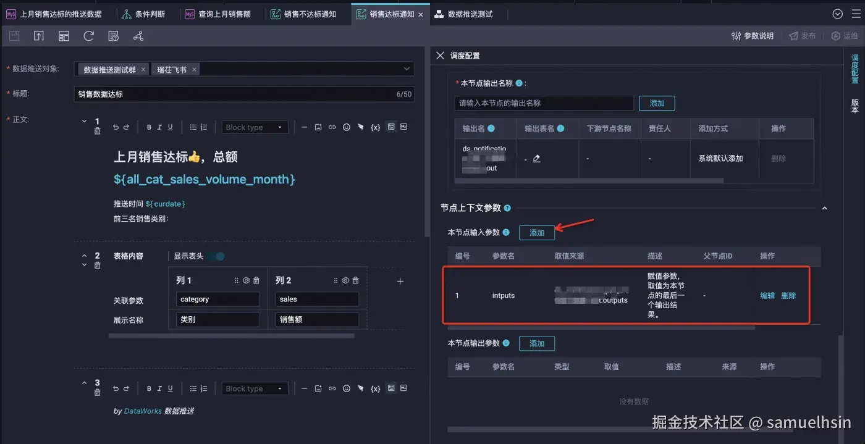This screenshot has width=865, height=444.
Task: Expand the 数据推送对象 selector arrow
Action: click(x=407, y=69)
